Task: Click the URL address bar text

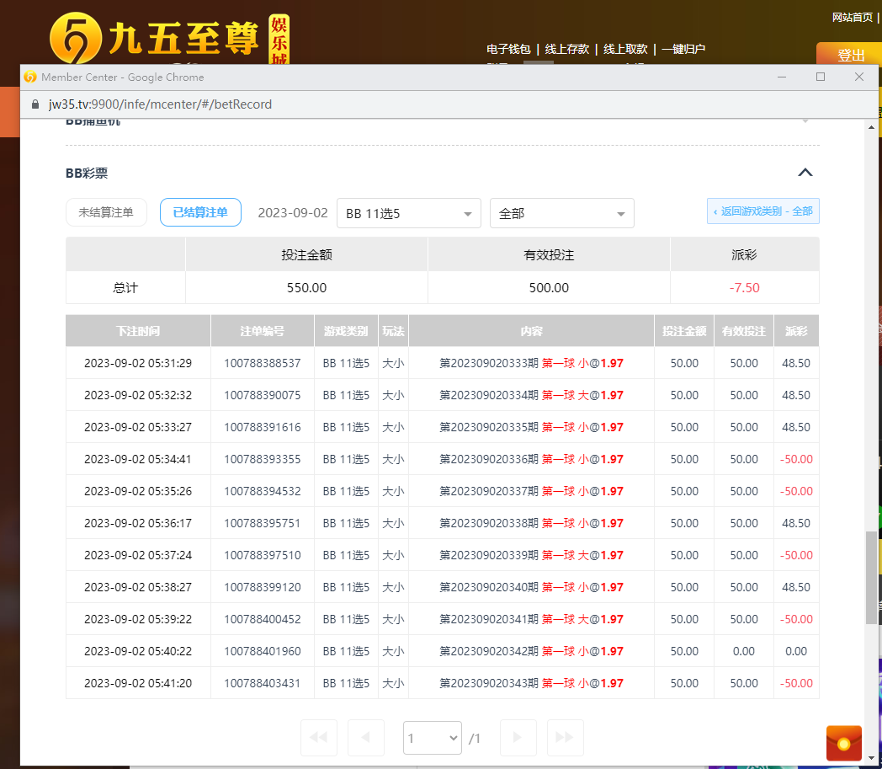Action: (x=160, y=104)
